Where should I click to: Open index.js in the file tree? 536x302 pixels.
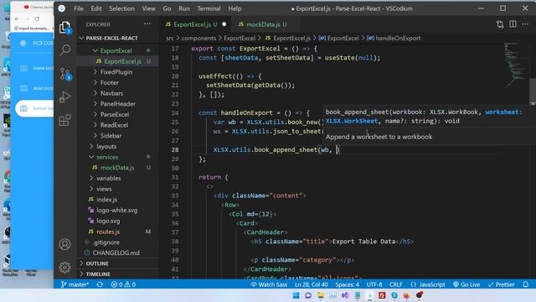[x=106, y=200]
